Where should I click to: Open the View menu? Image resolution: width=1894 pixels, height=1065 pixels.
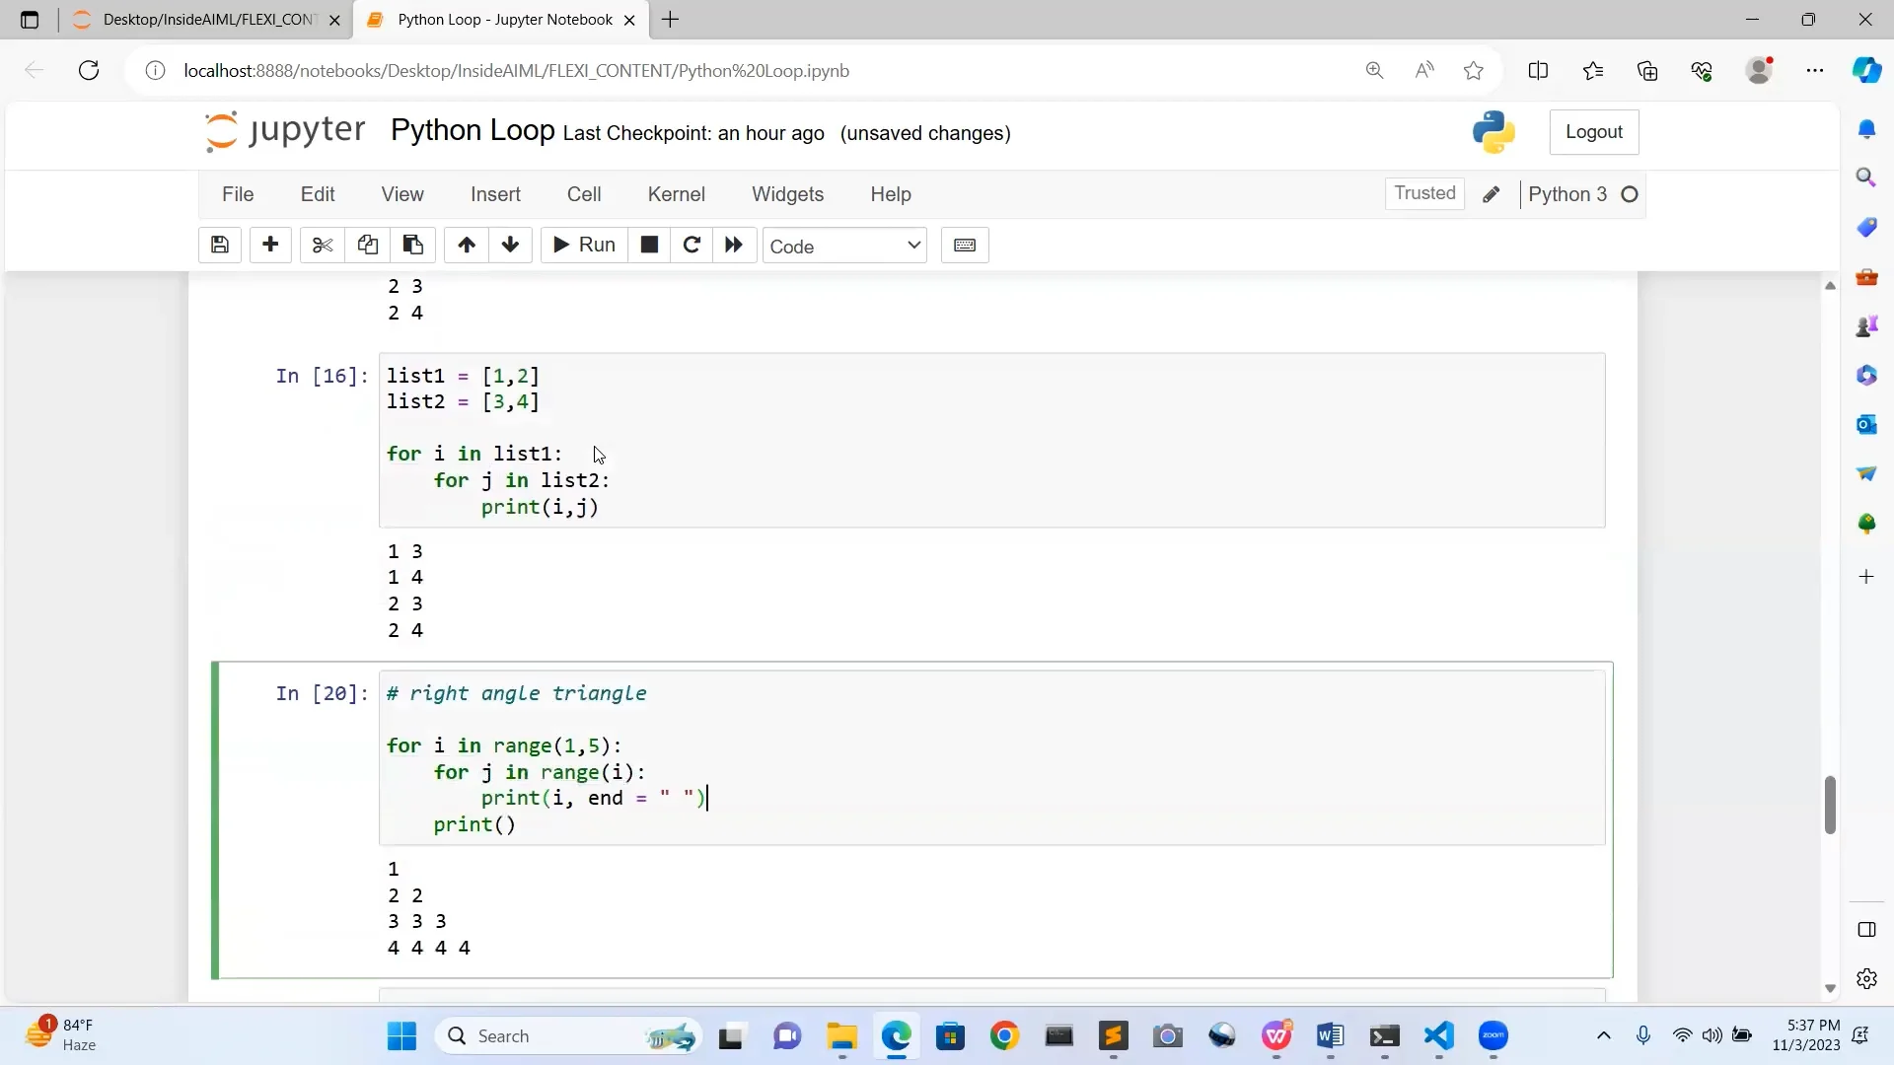tap(402, 194)
